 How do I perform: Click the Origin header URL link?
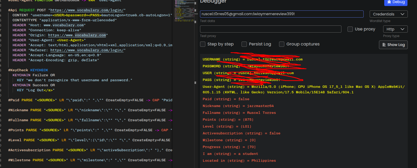[77, 35]
